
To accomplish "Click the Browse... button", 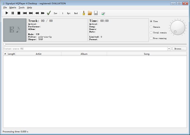I will tap(180, 49).
